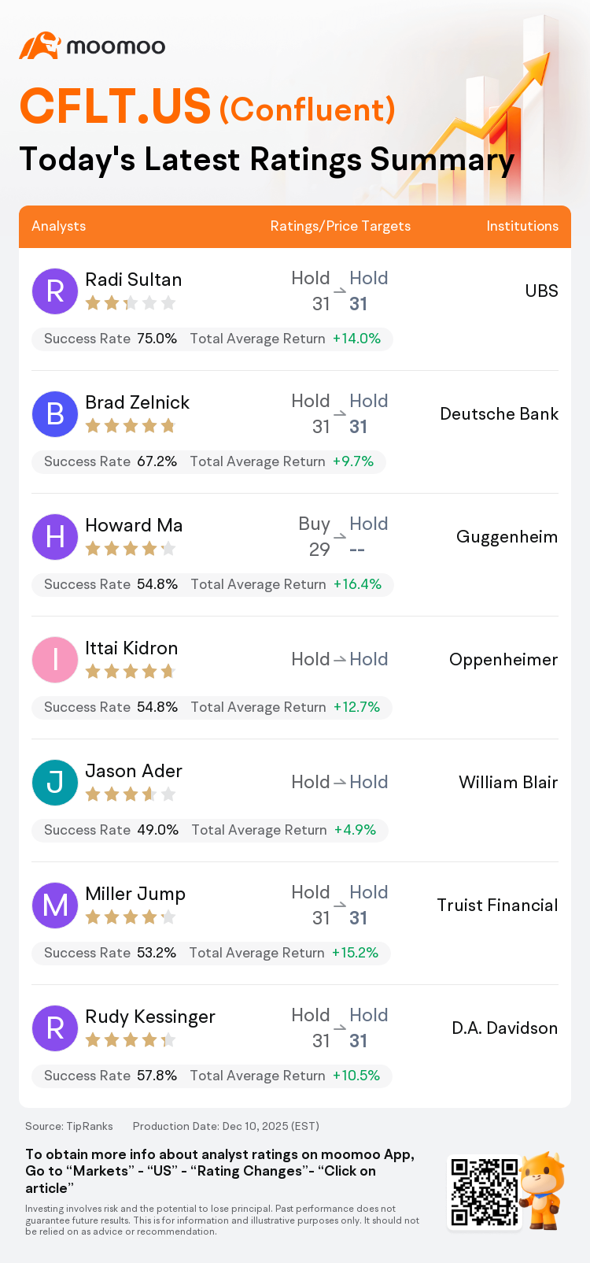Select the Ratings/Price Targets column header
Image resolution: width=590 pixels, height=1263 pixels.
[x=340, y=226]
